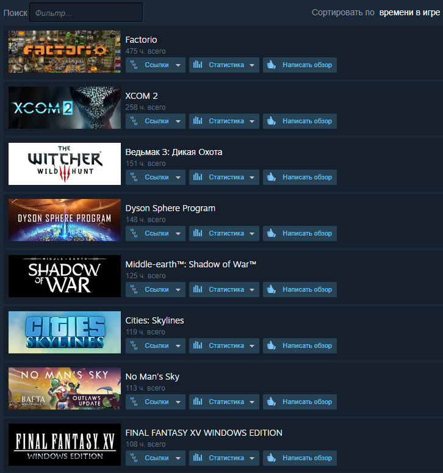Screen dimensions: 443x473
Task: Expand Статистика dropdown arrow for Ведьмак 3
Action: [252, 178]
